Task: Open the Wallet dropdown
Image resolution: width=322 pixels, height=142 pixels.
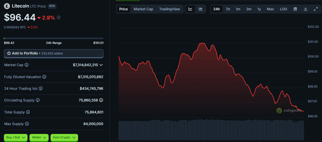Action: click(39, 138)
